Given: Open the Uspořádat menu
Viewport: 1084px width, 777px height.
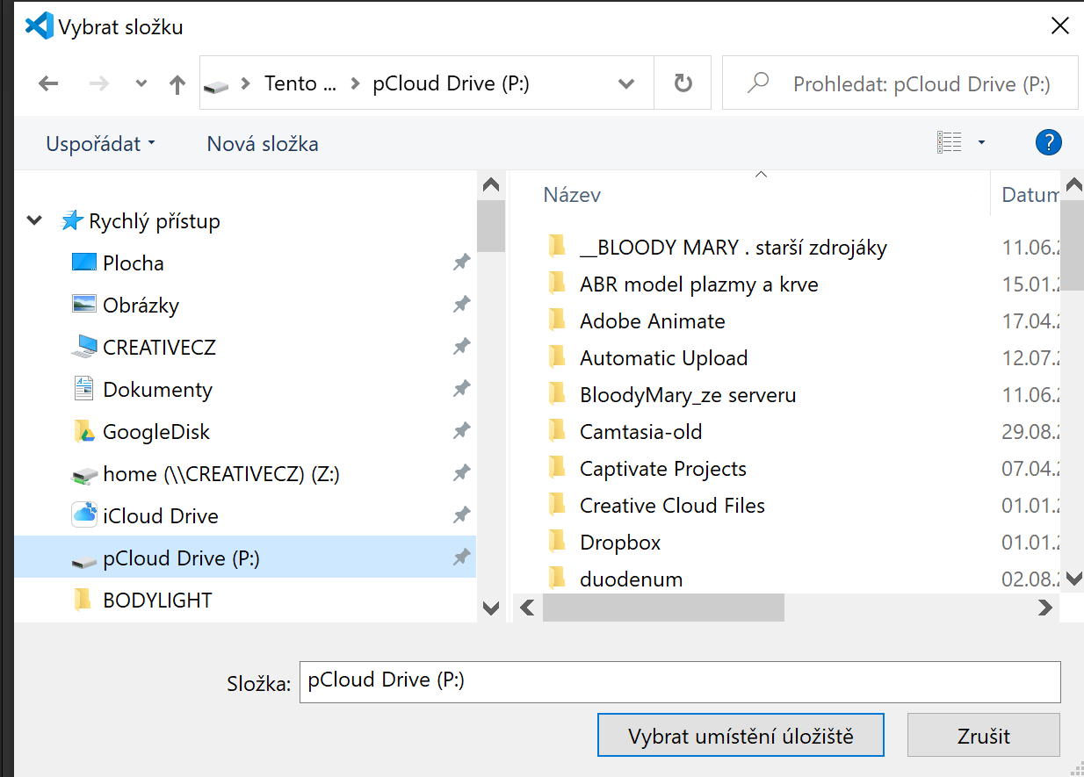Looking at the screenshot, I should point(100,144).
